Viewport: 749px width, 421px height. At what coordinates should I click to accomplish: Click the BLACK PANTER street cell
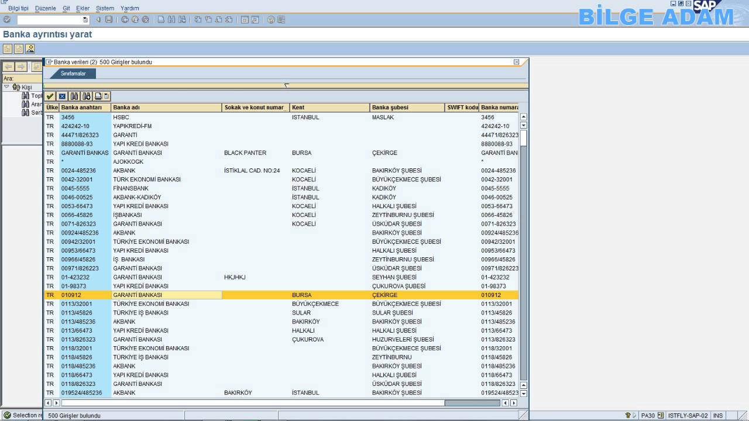(x=256, y=153)
